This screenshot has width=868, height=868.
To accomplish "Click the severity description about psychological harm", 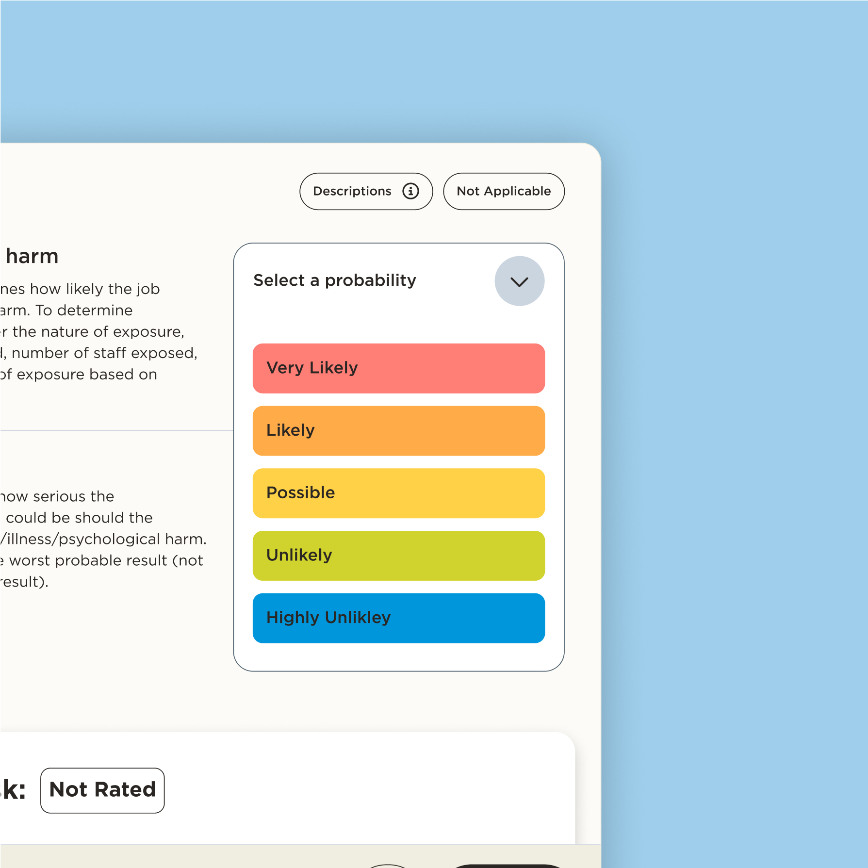I will coord(102,539).
